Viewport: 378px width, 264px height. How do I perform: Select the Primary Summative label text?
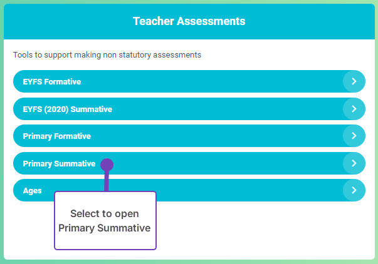click(59, 163)
